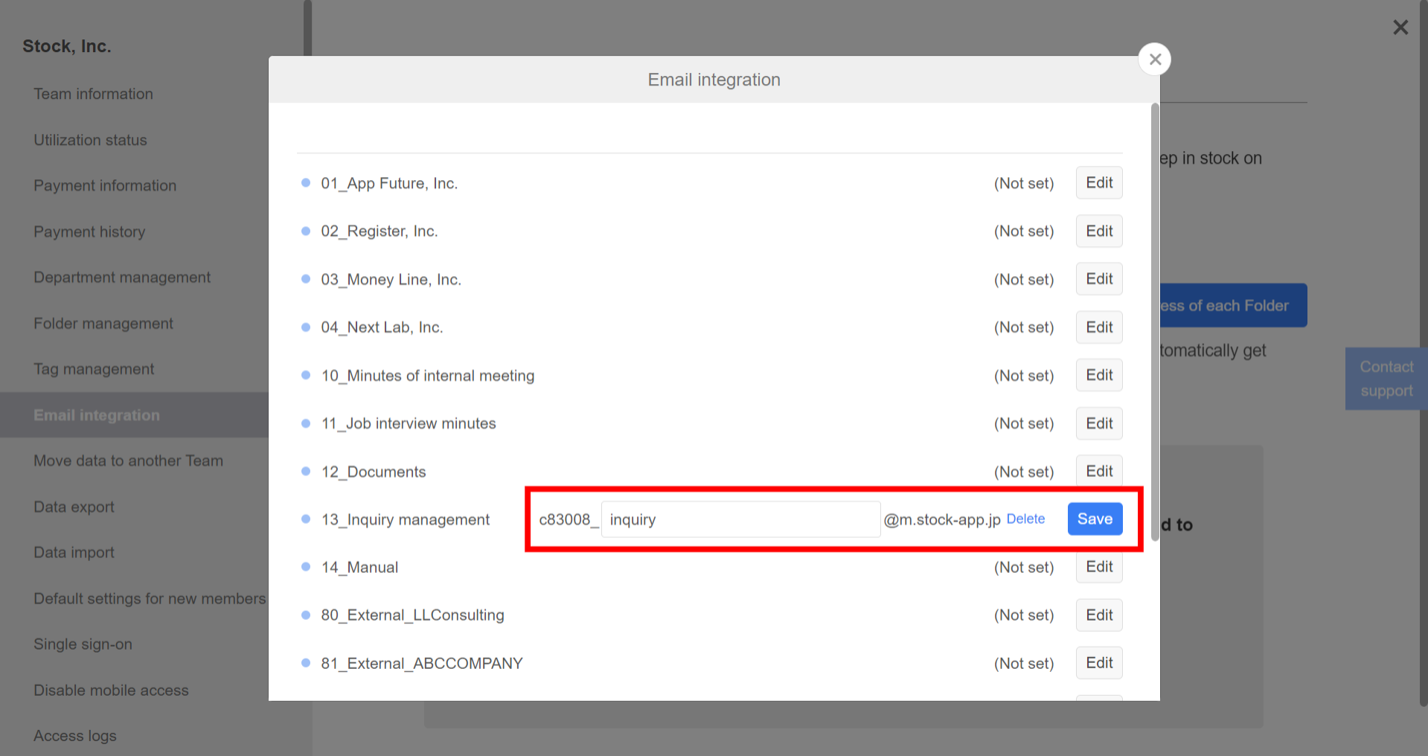Dismiss the Email integration modal via its X icon

1154,59
